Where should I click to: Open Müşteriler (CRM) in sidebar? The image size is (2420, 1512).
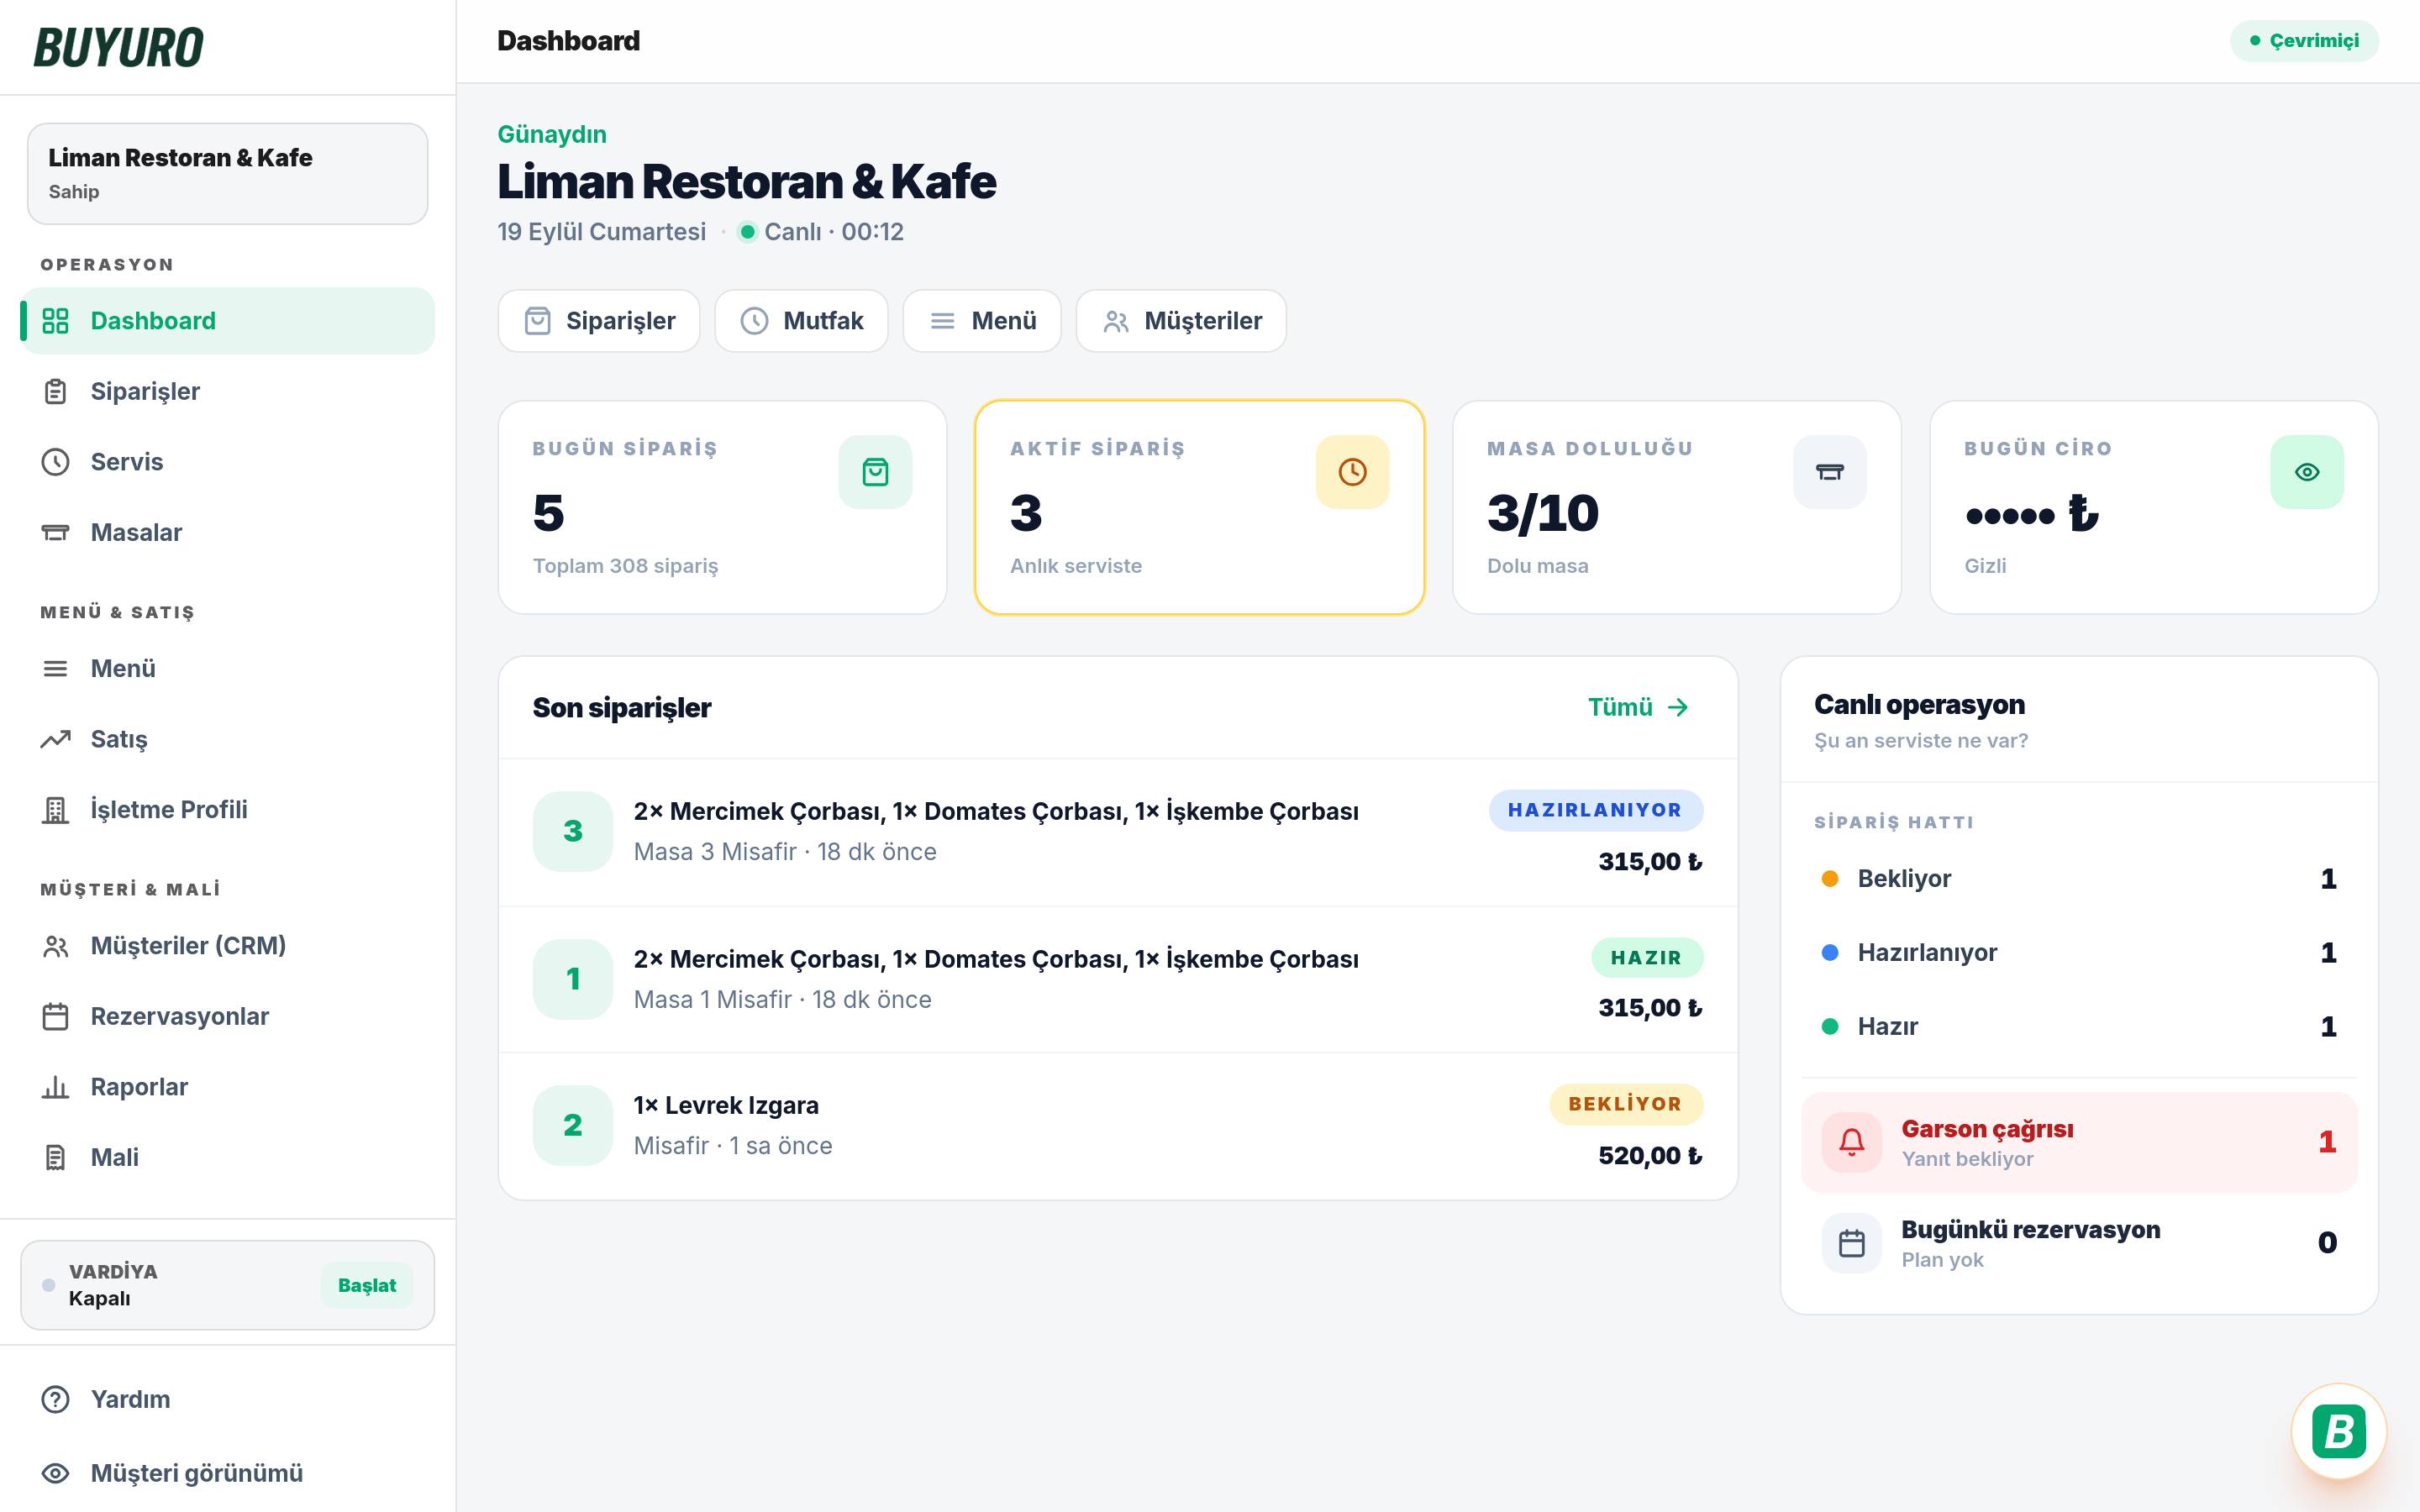click(x=228, y=946)
